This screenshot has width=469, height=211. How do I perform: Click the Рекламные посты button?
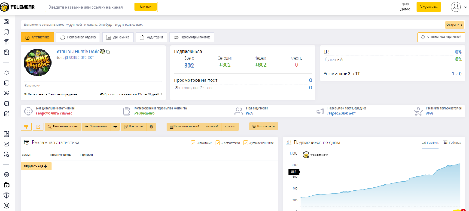[63, 127]
